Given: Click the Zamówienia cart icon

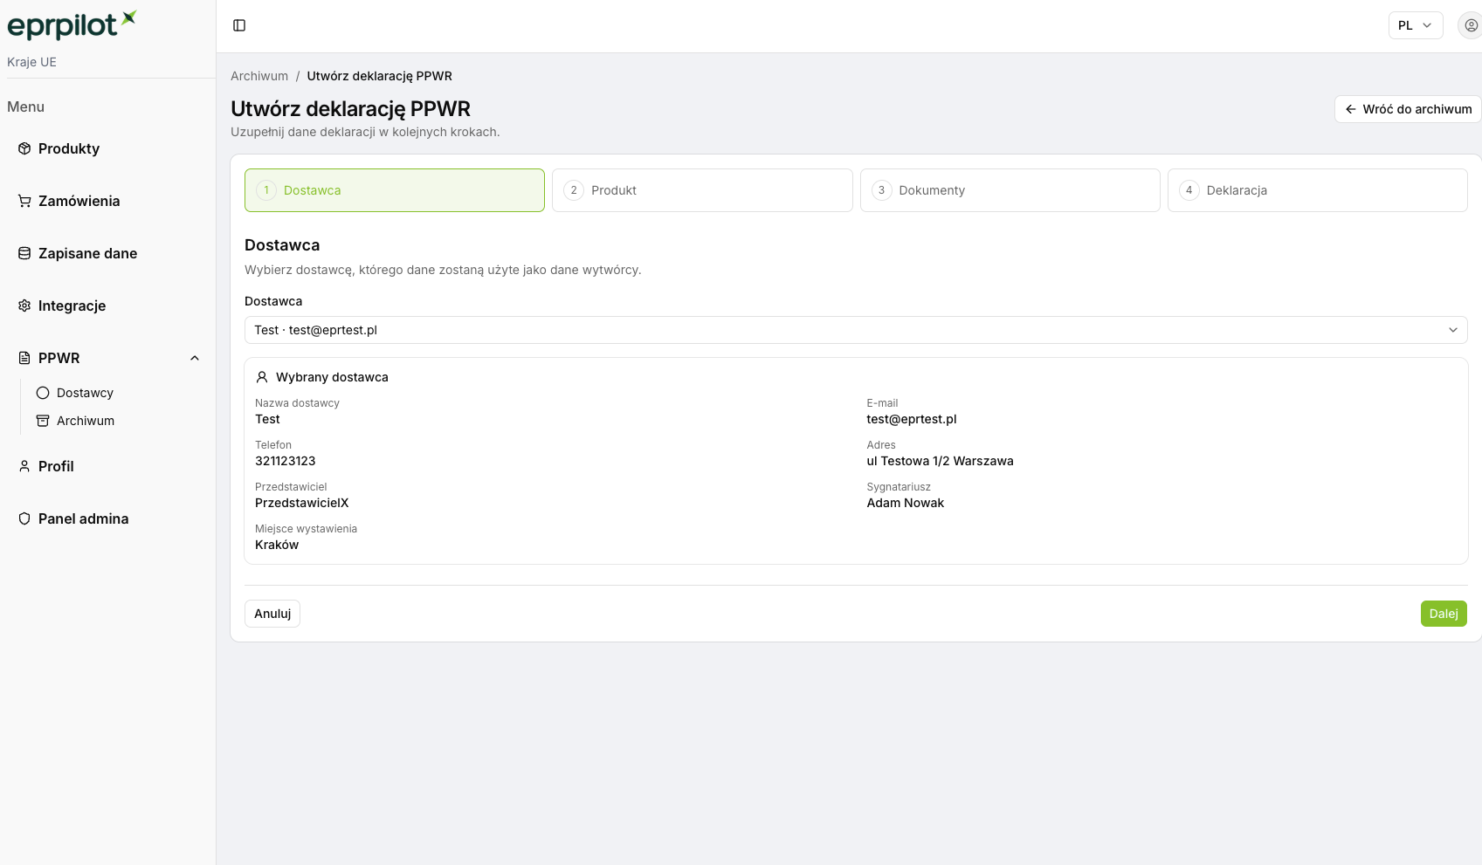Looking at the screenshot, I should [x=24, y=201].
